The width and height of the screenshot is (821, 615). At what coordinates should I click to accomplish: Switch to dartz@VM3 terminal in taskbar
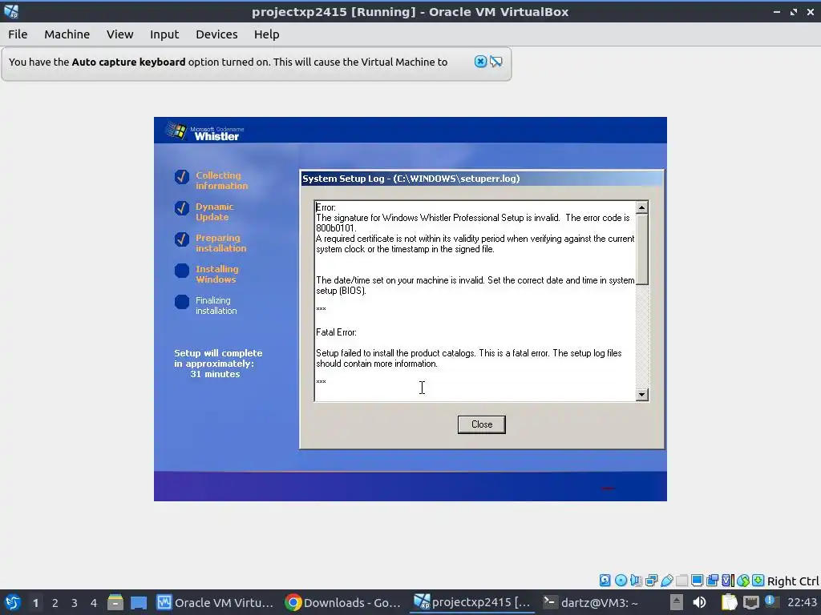(591, 603)
